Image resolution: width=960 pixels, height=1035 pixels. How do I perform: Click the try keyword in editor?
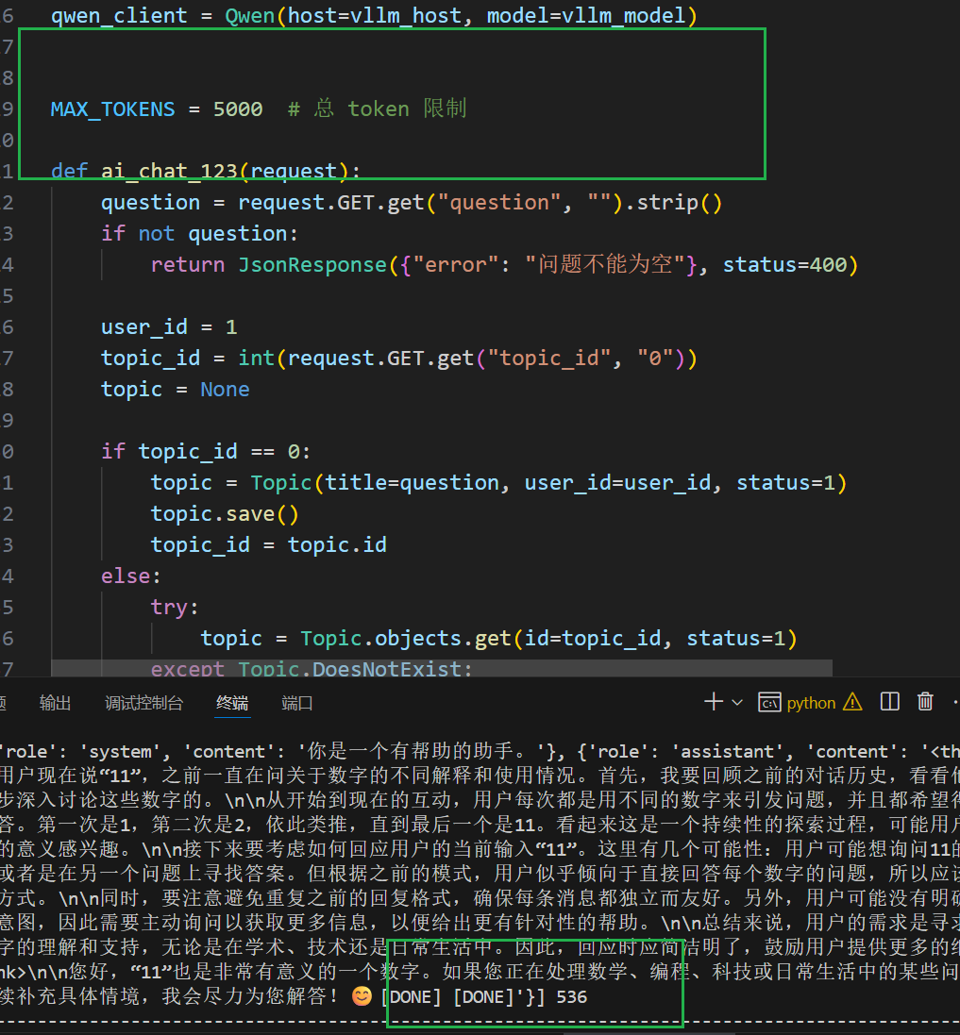(169, 607)
